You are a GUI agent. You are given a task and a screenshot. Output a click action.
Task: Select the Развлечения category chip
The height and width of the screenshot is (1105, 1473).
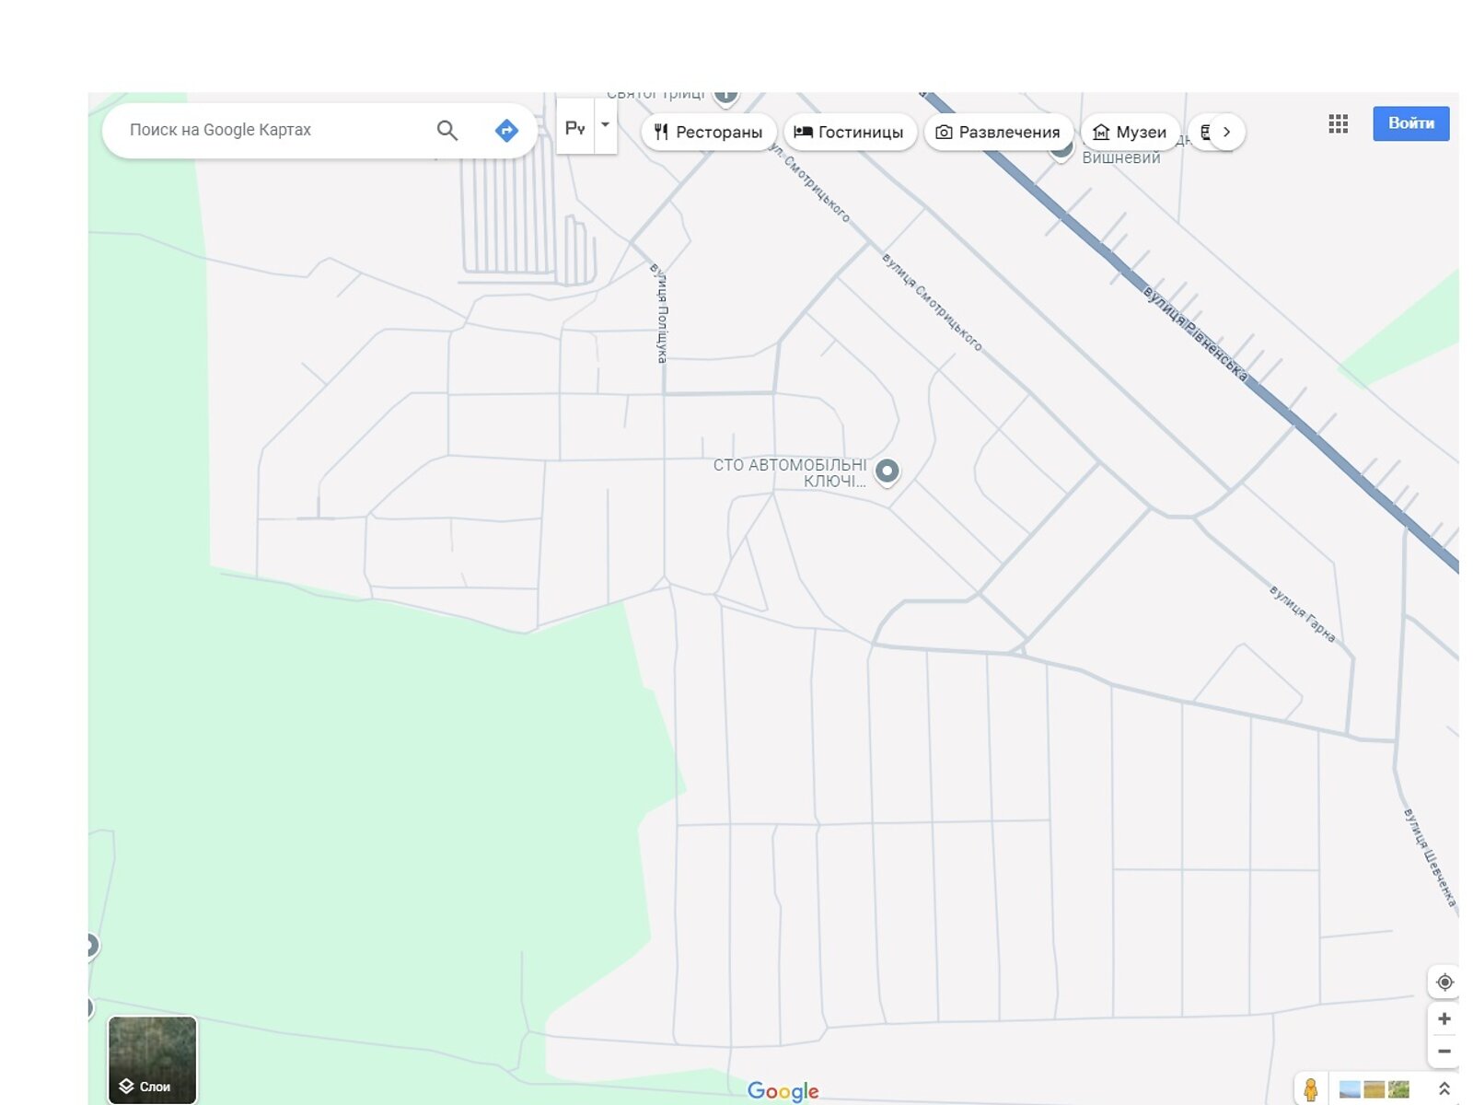tap(999, 132)
